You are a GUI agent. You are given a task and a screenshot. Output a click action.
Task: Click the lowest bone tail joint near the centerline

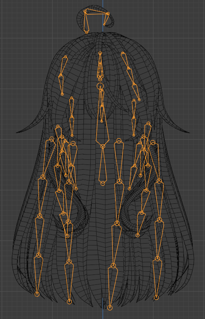pos(110,307)
